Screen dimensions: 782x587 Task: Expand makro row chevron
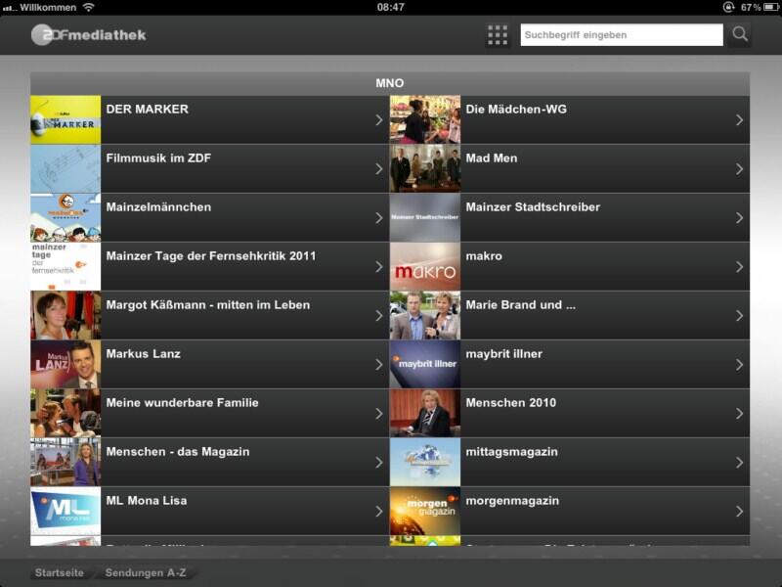point(739,266)
